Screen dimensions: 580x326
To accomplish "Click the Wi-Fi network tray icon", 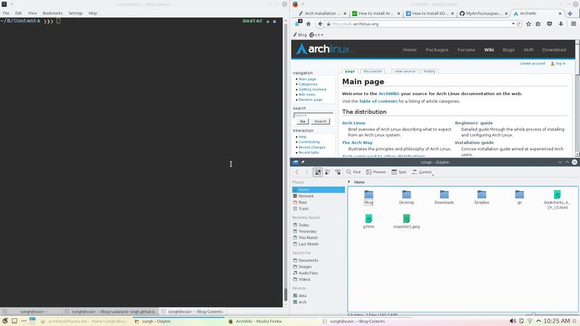I will 530,321.
